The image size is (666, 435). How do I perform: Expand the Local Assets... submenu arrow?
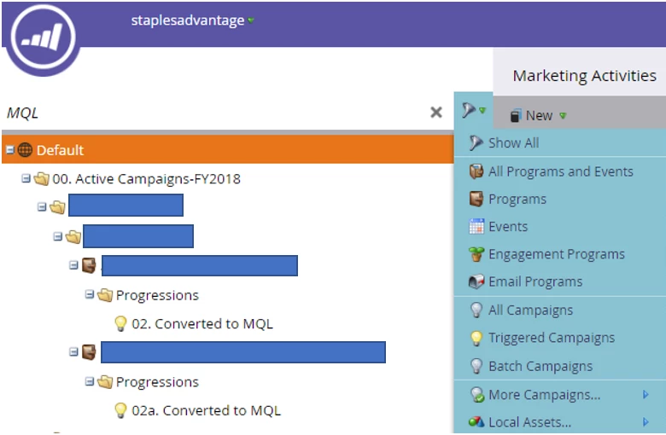coord(646,422)
